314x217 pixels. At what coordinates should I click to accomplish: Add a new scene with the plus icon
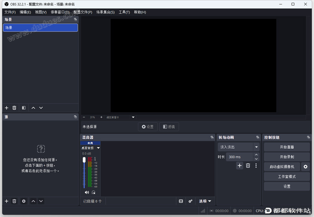pos(7,108)
